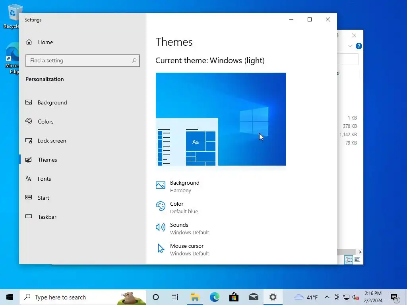
Task: Open the notification Action Center
Action: point(395,297)
